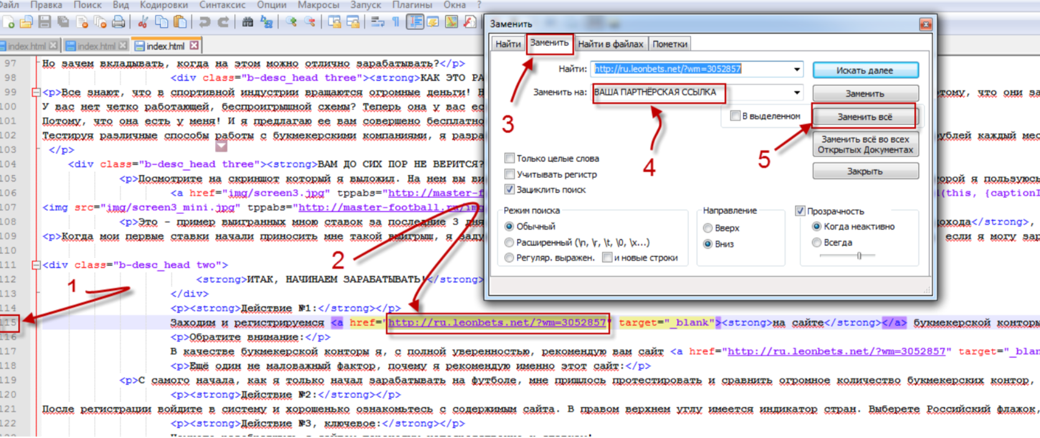Image resolution: width=1040 pixels, height=438 pixels.
Task: Enable the 'Учитывать регистр' checkbox
Action: coord(510,174)
